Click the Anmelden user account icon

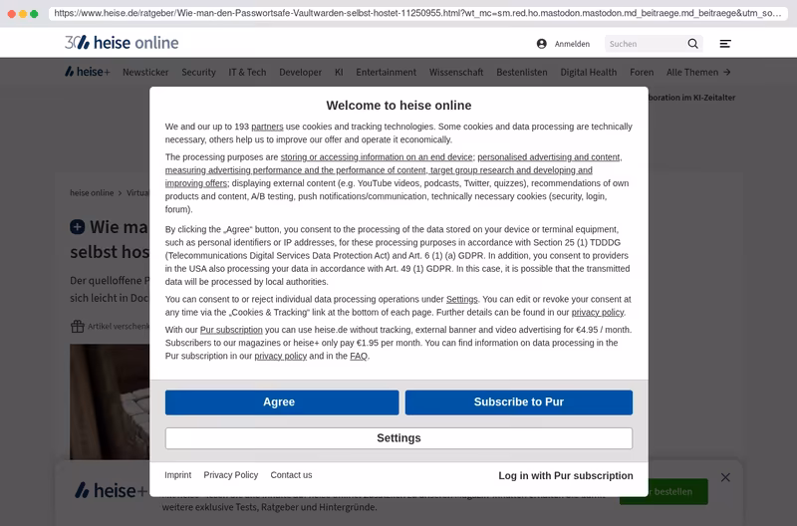(542, 44)
